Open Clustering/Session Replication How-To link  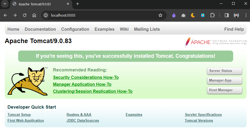click(93, 91)
